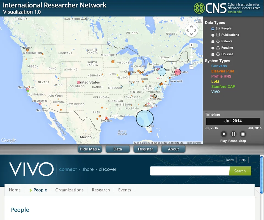Zoom out with the minus button
The height and width of the screenshot is (220, 264).
[x=191, y=67]
